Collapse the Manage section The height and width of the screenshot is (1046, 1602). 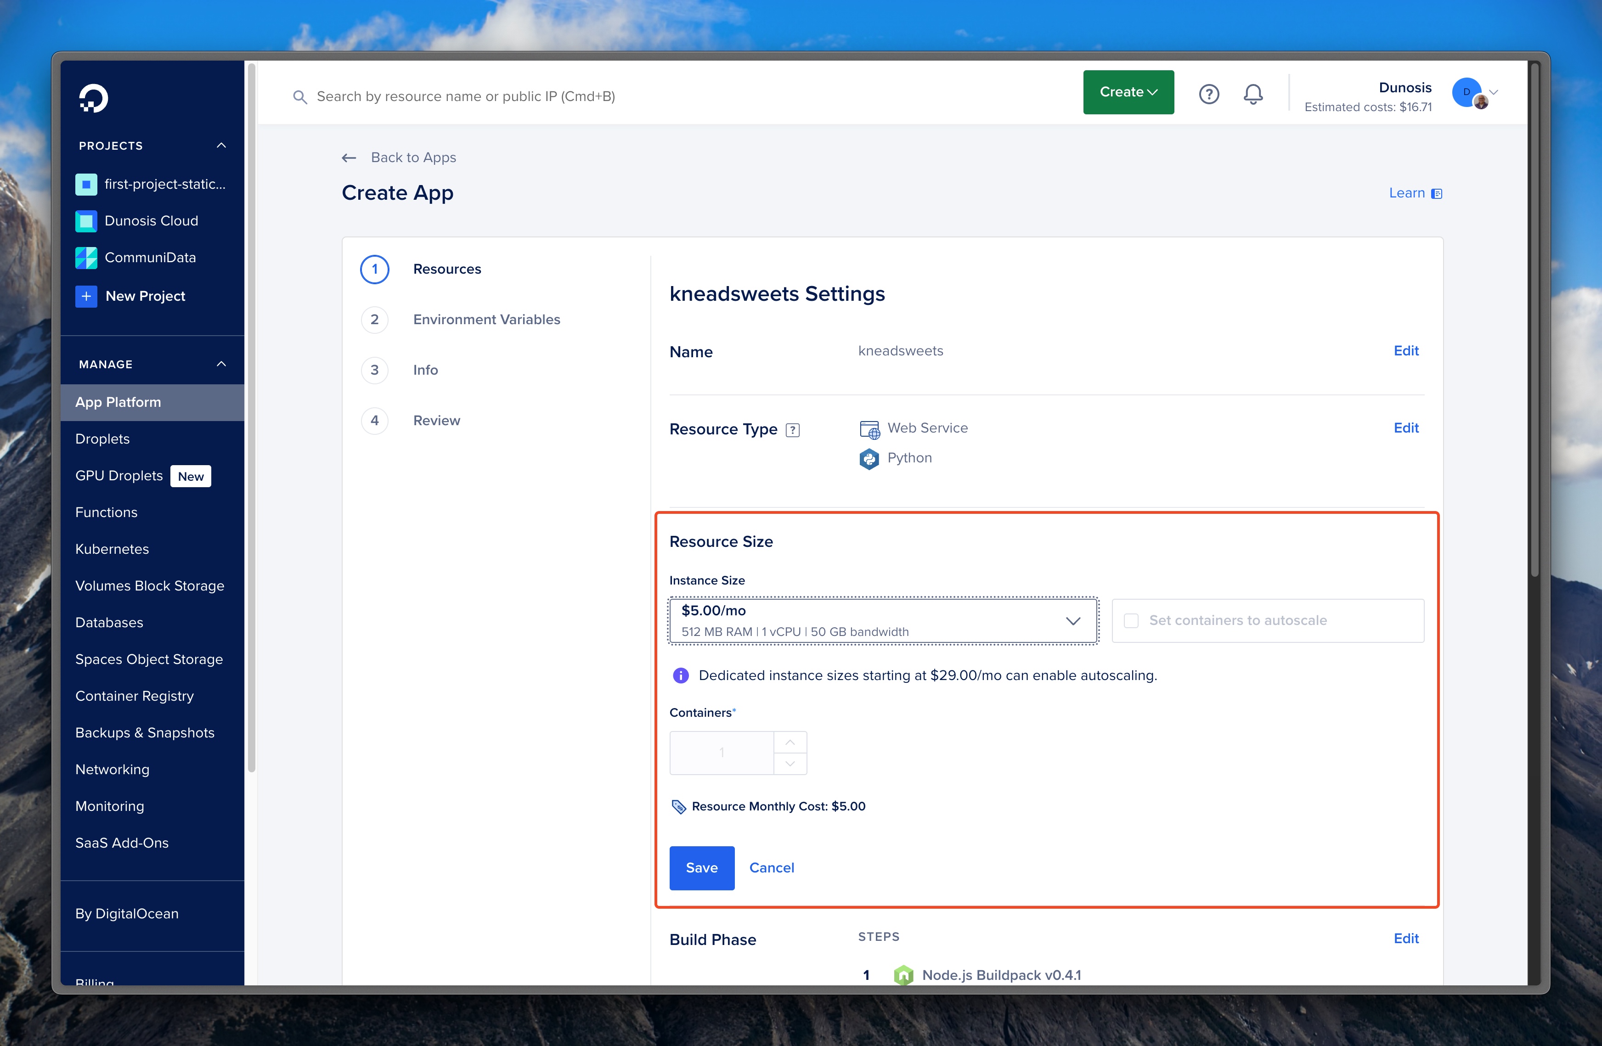click(x=221, y=364)
